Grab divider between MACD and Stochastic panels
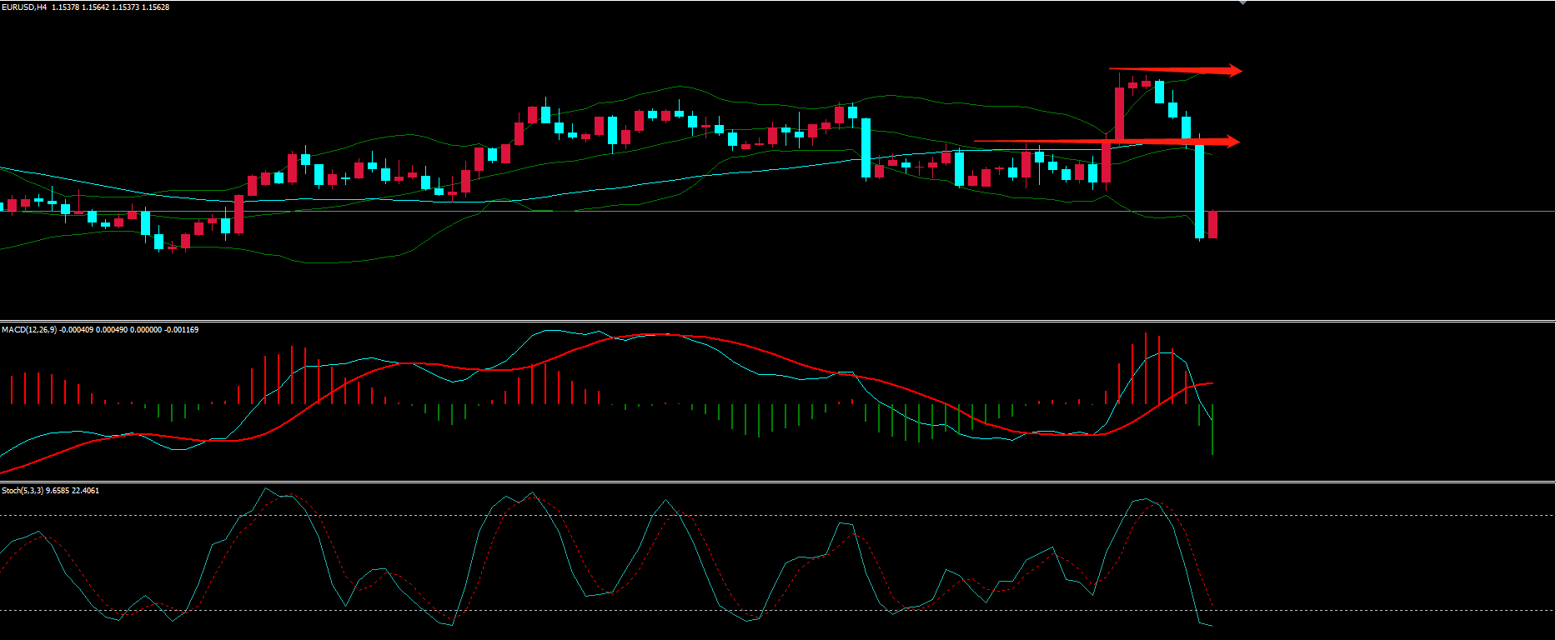The width and height of the screenshot is (1556, 640). click(777, 482)
